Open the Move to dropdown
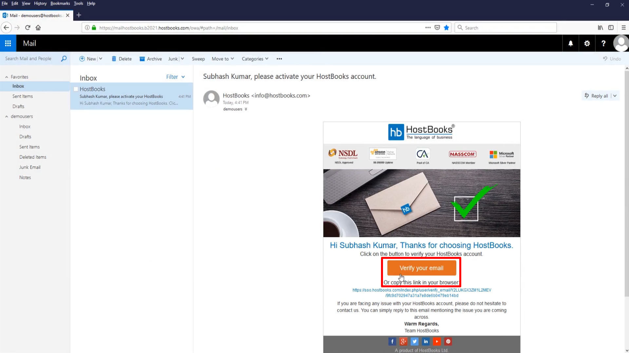Viewport: 629px width, 353px height. (x=223, y=59)
